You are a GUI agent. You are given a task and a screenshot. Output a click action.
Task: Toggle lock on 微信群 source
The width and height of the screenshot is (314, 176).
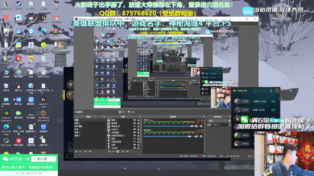click(x=138, y=123)
